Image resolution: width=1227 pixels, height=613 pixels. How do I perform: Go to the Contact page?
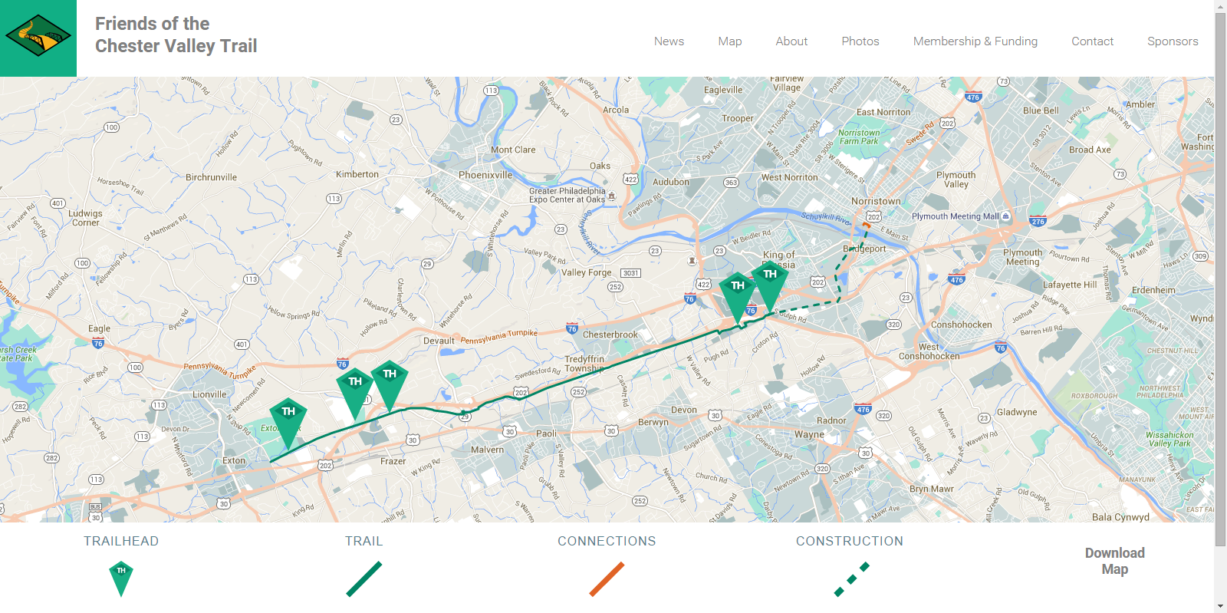click(1092, 41)
